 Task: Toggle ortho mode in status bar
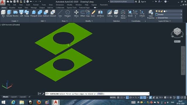pos(127,97)
